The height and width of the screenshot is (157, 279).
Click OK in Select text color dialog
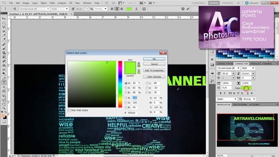[x=154, y=59]
